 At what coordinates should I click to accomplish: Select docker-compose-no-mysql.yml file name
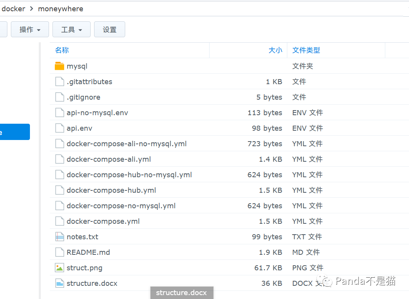(x=121, y=206)
